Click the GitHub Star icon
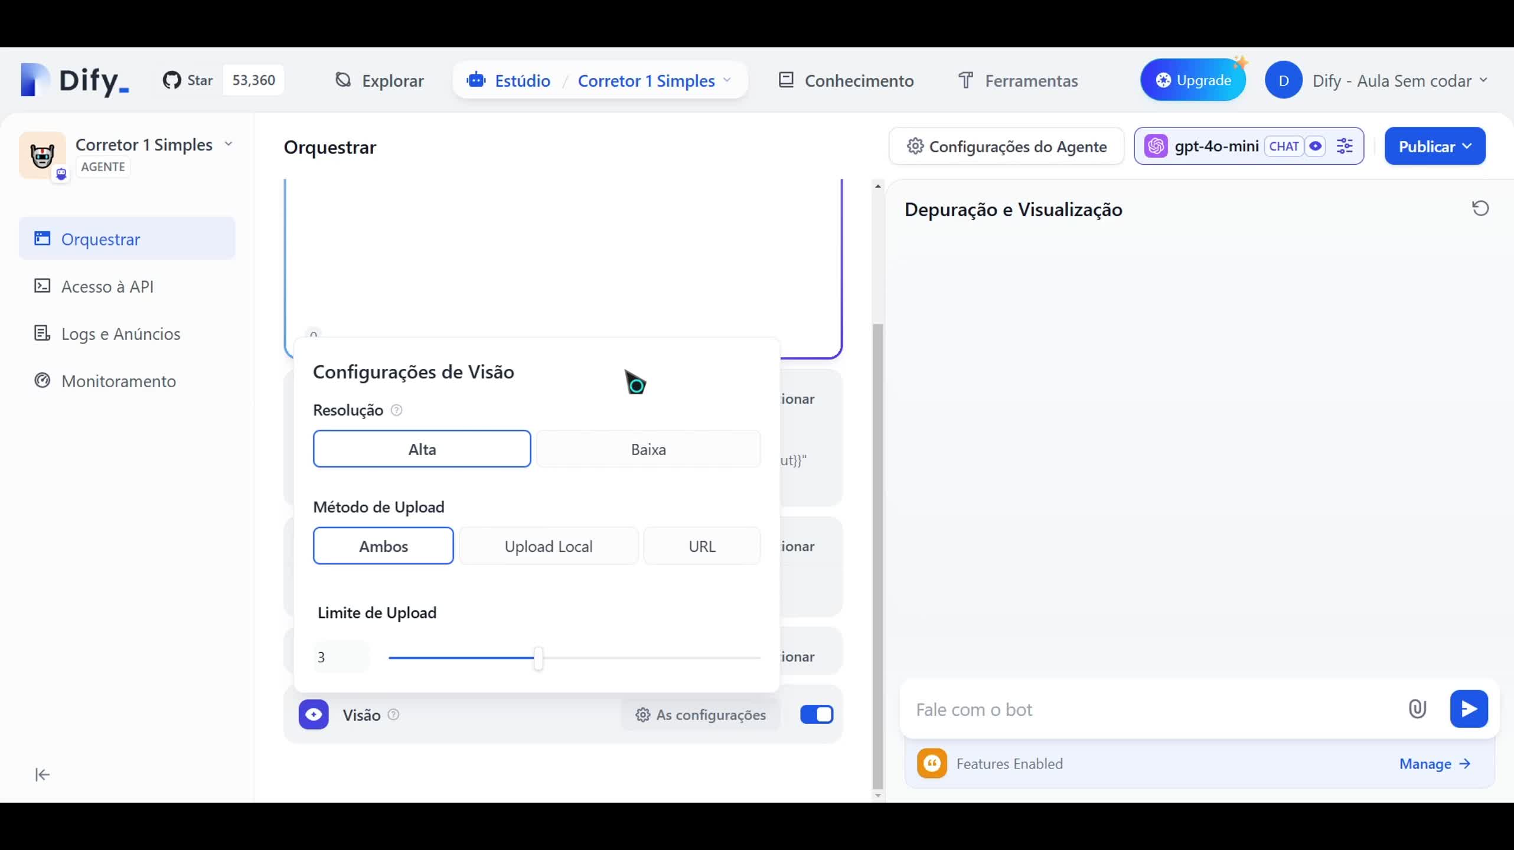1514x850 pixels. (172, 80)
